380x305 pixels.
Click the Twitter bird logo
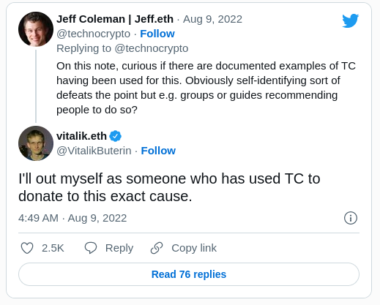(350, 20)
